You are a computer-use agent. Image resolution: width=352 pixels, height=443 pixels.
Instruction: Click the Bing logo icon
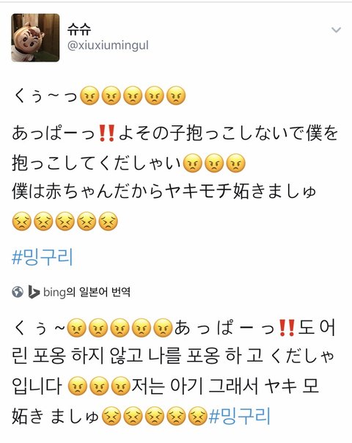(x=34, y=292)
